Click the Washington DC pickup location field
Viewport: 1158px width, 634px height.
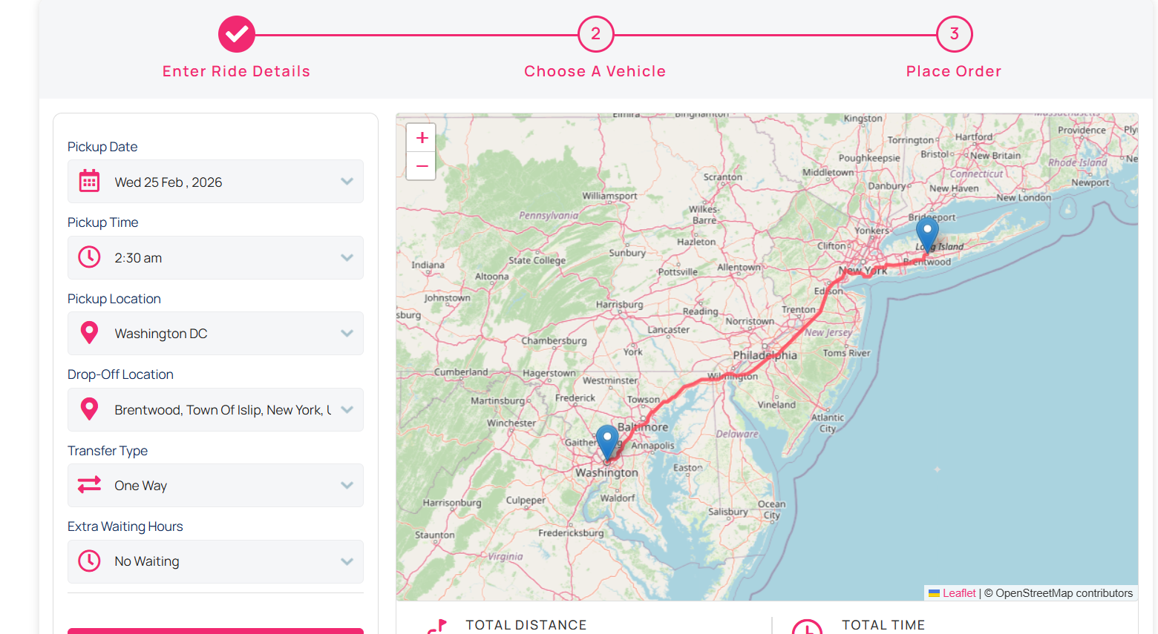(x=221, y=334)
